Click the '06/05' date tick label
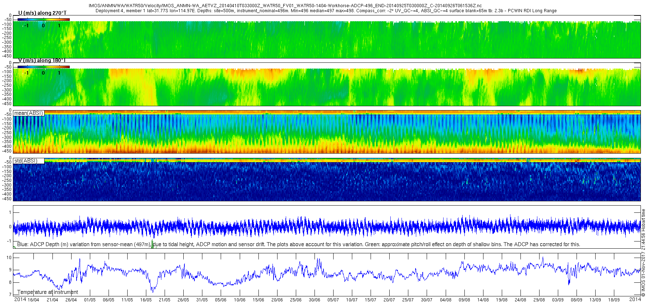 [109, 300]
